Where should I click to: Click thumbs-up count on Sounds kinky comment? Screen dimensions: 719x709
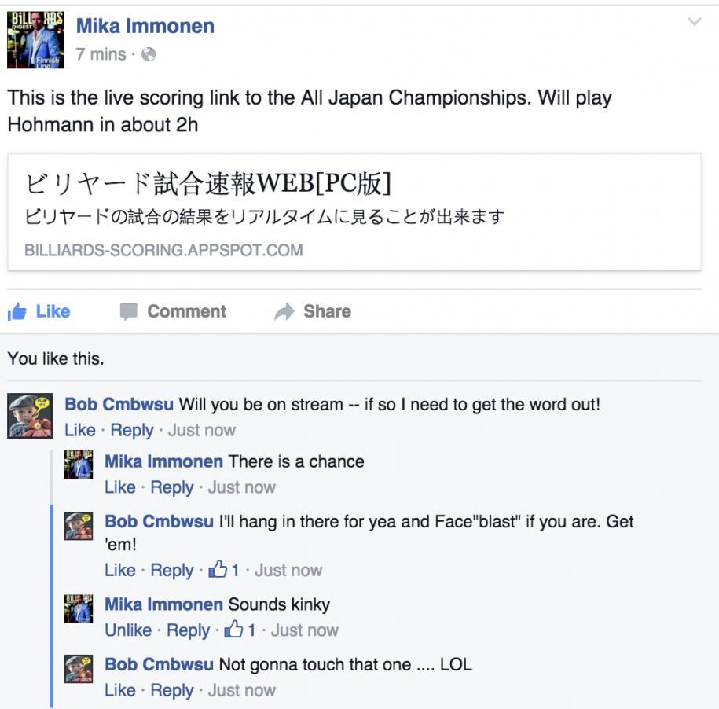coord(240,630)
